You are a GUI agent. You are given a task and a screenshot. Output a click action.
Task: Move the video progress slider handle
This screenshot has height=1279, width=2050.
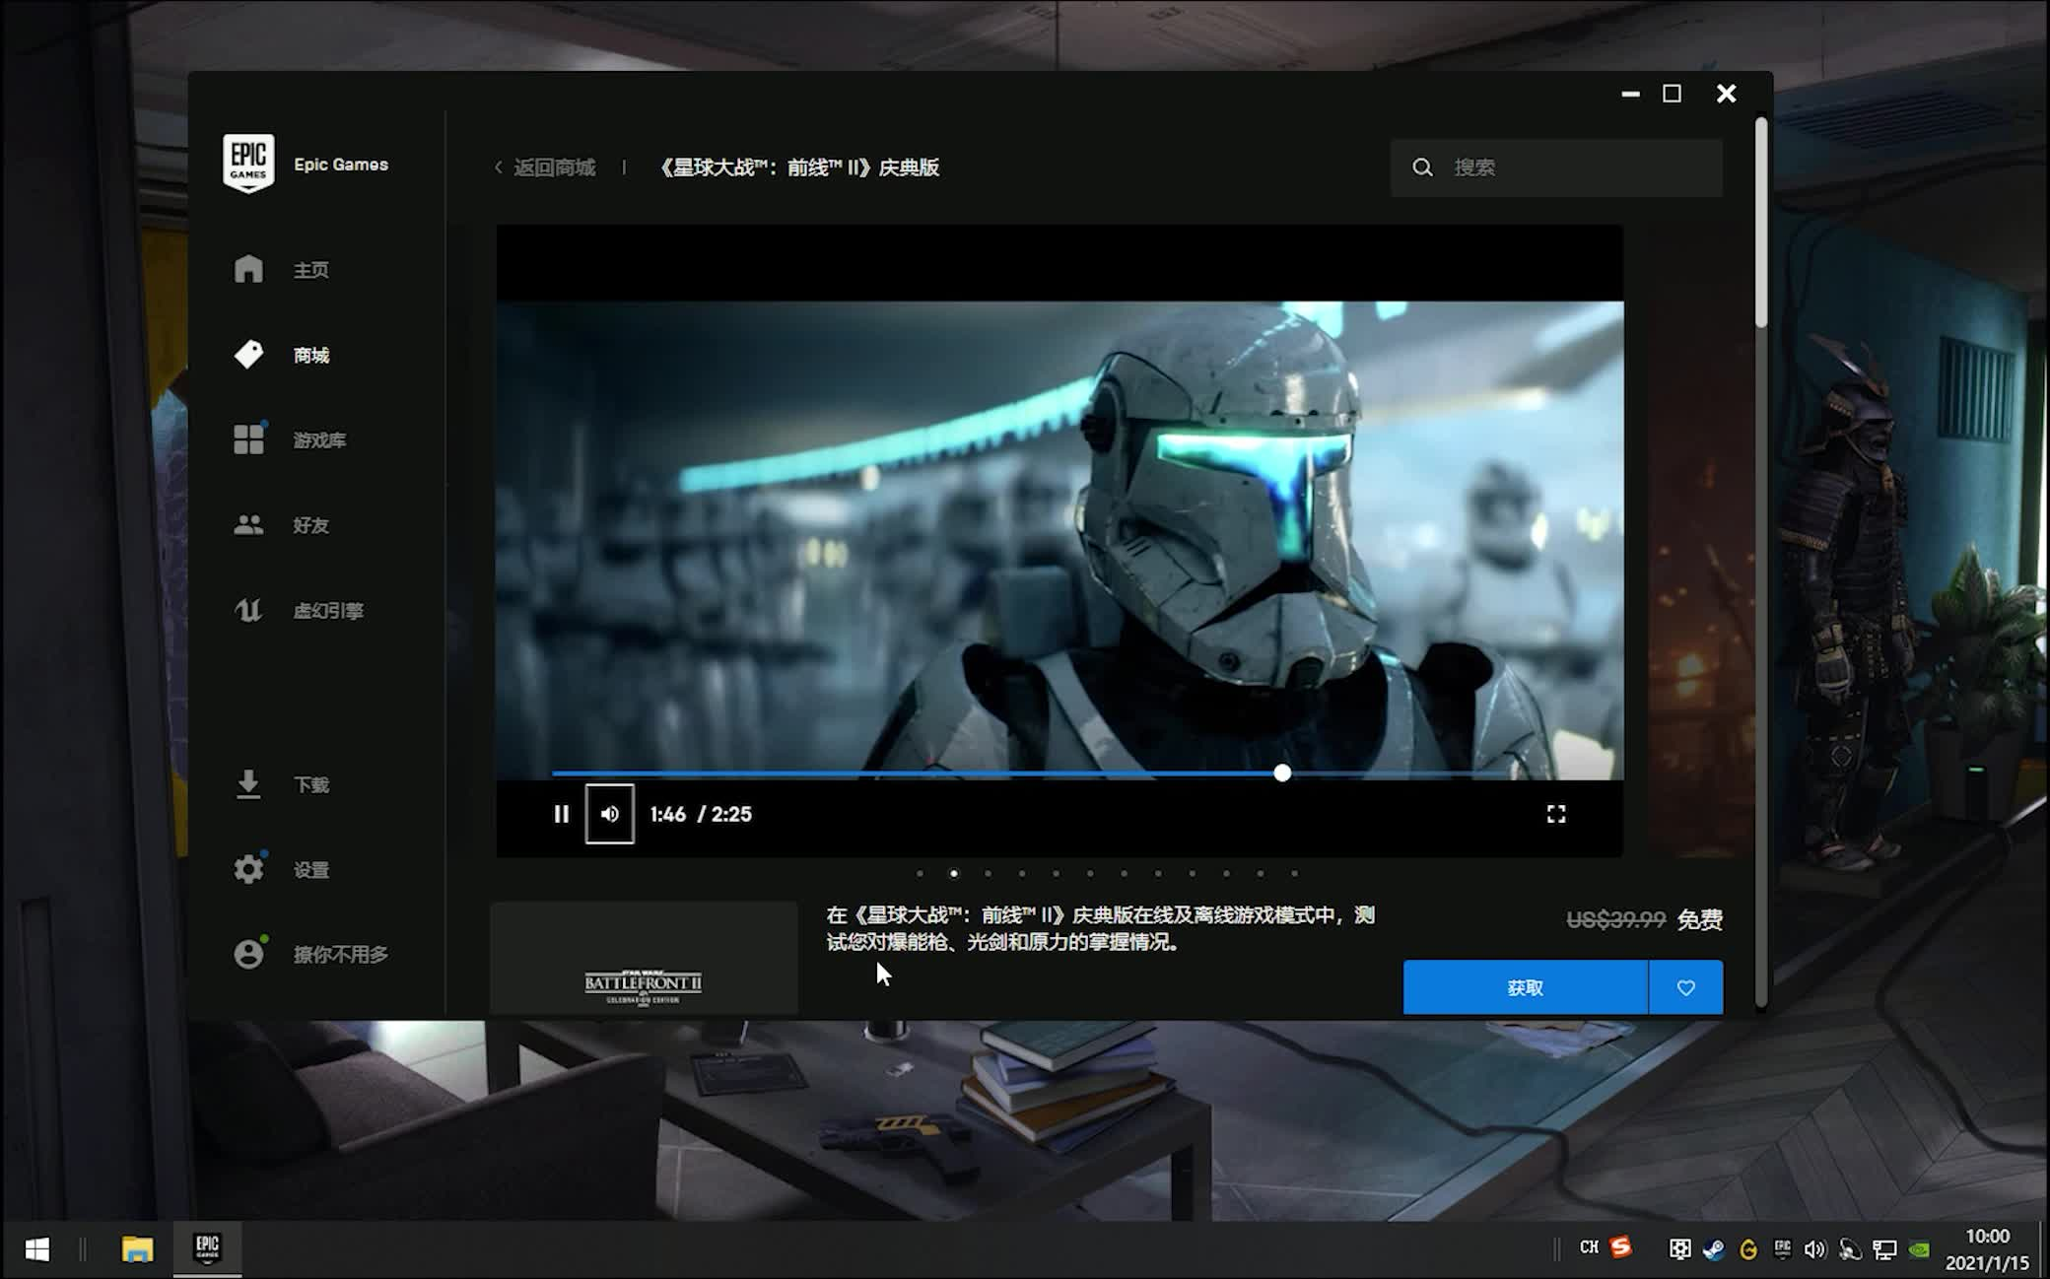tap(1281, 774)
